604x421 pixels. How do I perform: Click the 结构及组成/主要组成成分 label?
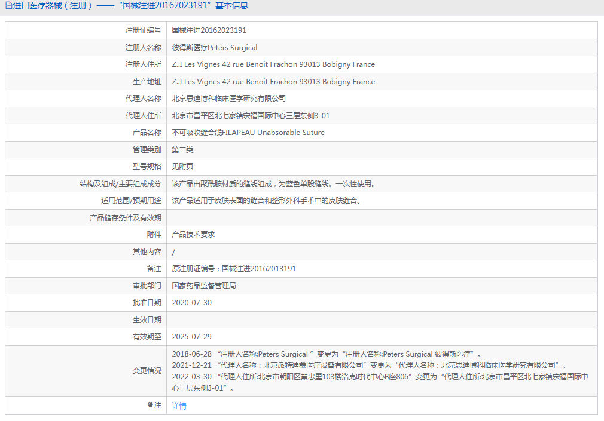121,184
